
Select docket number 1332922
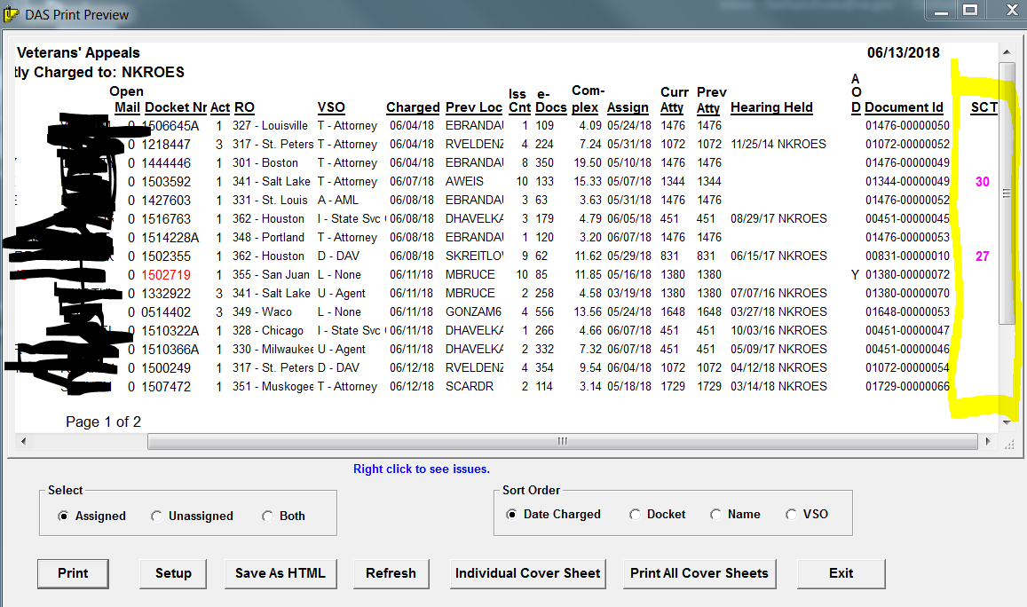(x=166, y=294)
